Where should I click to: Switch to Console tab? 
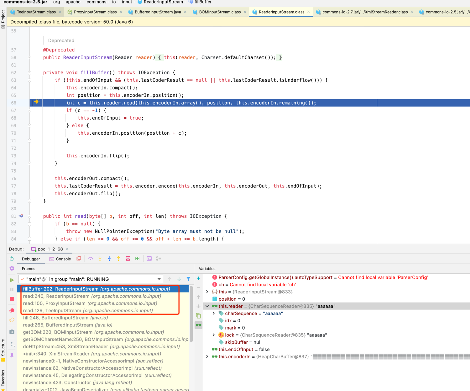(x=60, y=259)
